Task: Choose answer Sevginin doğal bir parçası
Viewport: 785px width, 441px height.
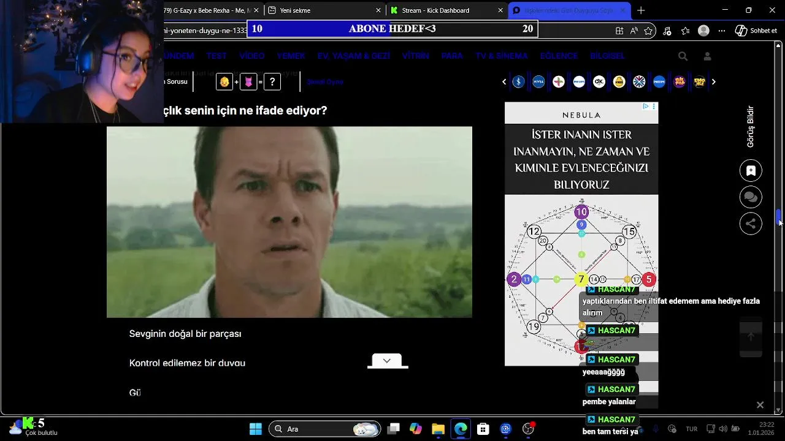Action: pos(185,334)
